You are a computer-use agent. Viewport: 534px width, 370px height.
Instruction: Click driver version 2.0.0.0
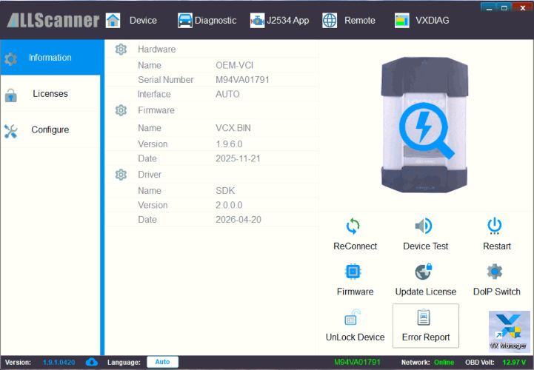click(229, 205)
